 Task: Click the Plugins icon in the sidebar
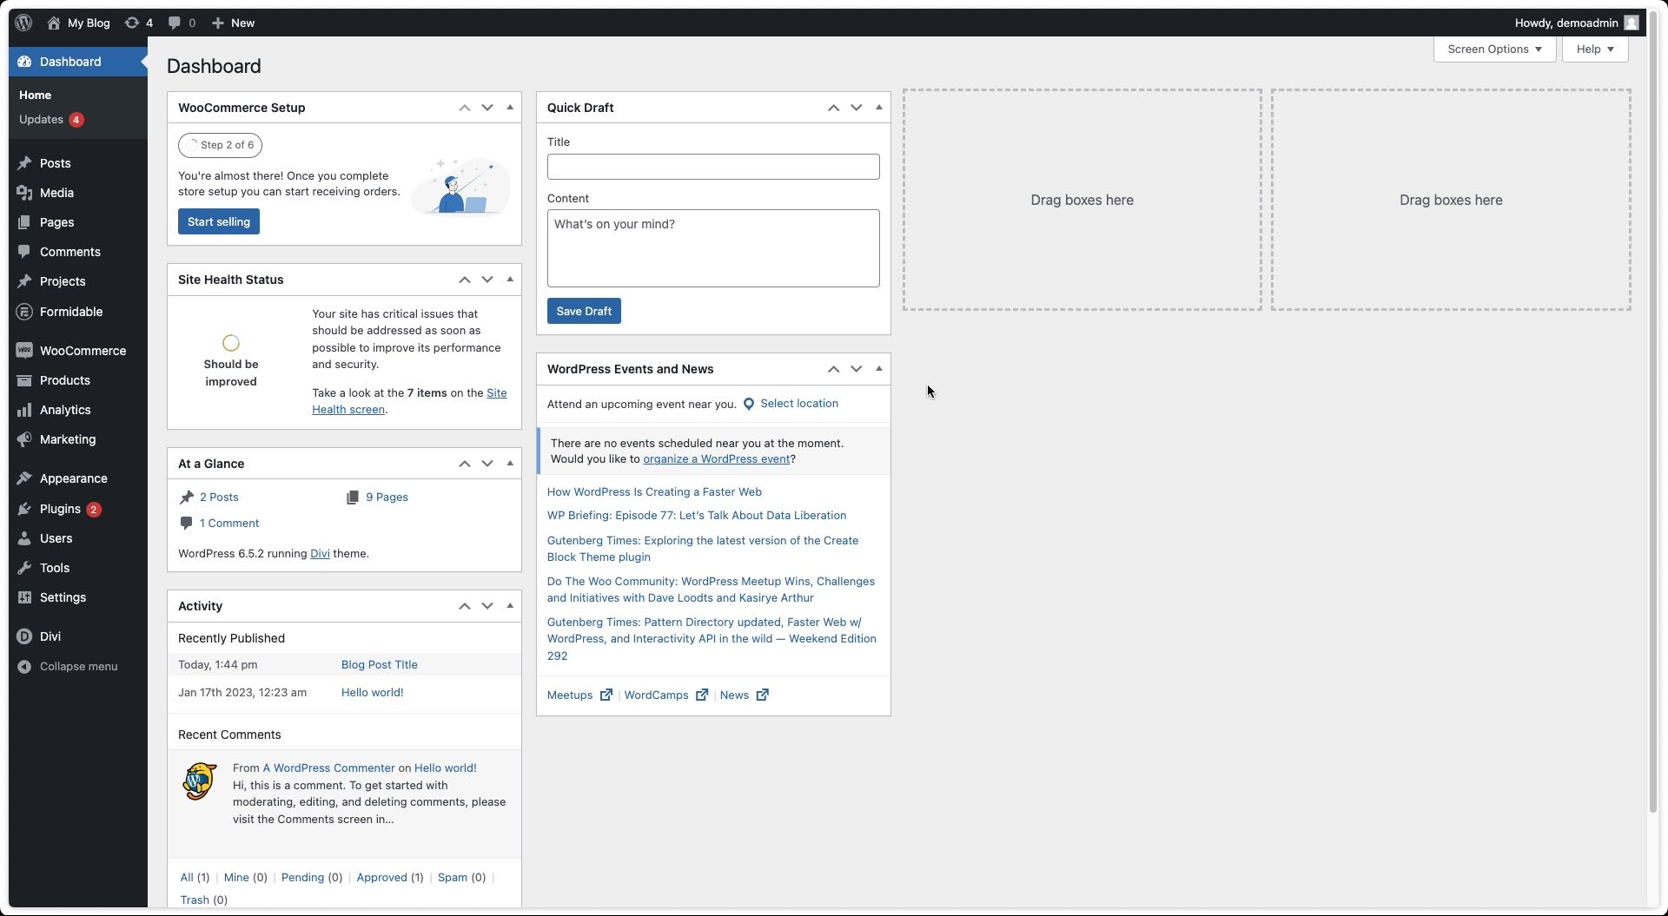click(24, 509)
